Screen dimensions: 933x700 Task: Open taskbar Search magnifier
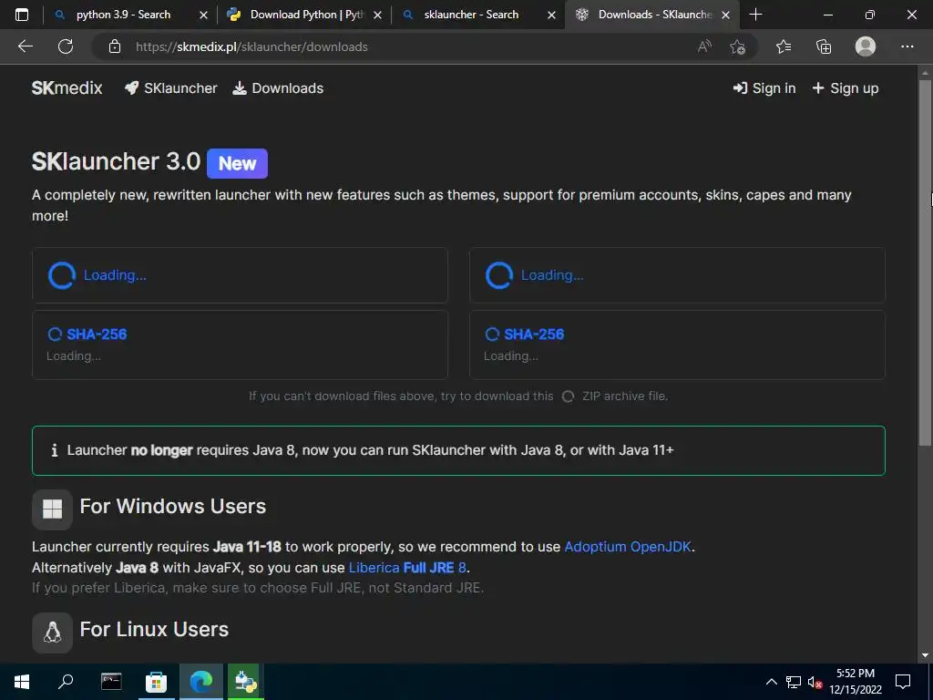[x=66, y=682]
